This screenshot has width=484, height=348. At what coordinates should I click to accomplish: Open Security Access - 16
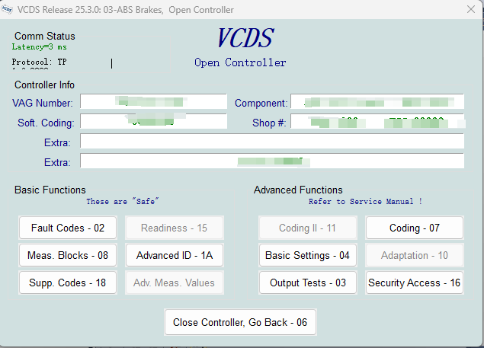(x=414, y=283)
